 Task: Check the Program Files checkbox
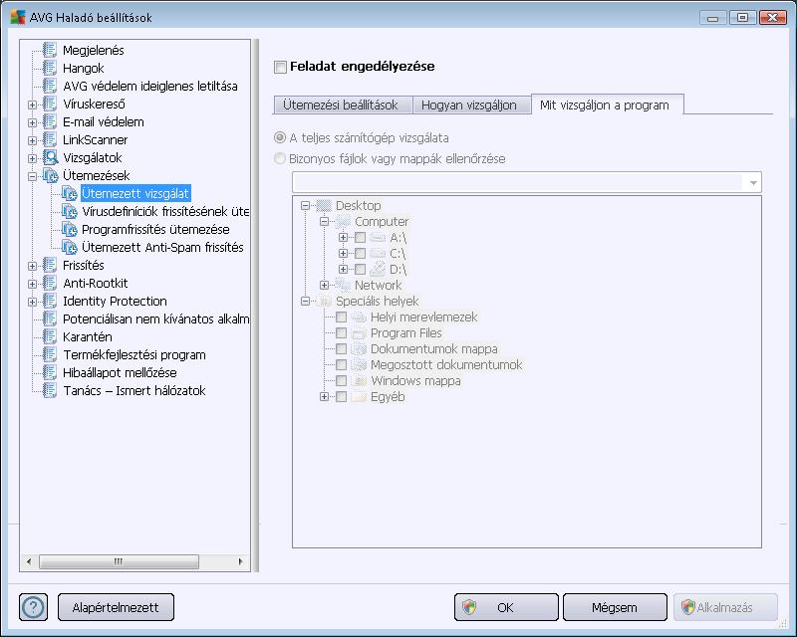point(341,332)
